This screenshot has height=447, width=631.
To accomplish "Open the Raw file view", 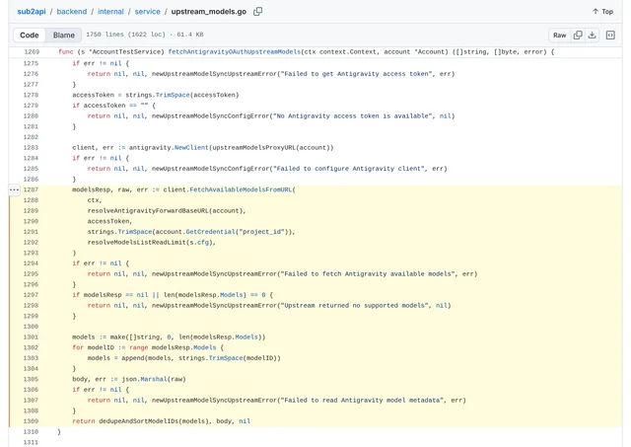I will [559, 36].
